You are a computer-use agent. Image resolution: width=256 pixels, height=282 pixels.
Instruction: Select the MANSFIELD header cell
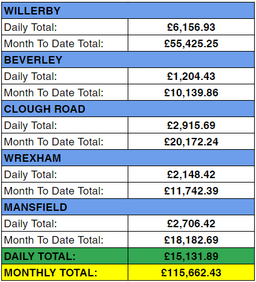pyautogui.click(x=128, y=207)
